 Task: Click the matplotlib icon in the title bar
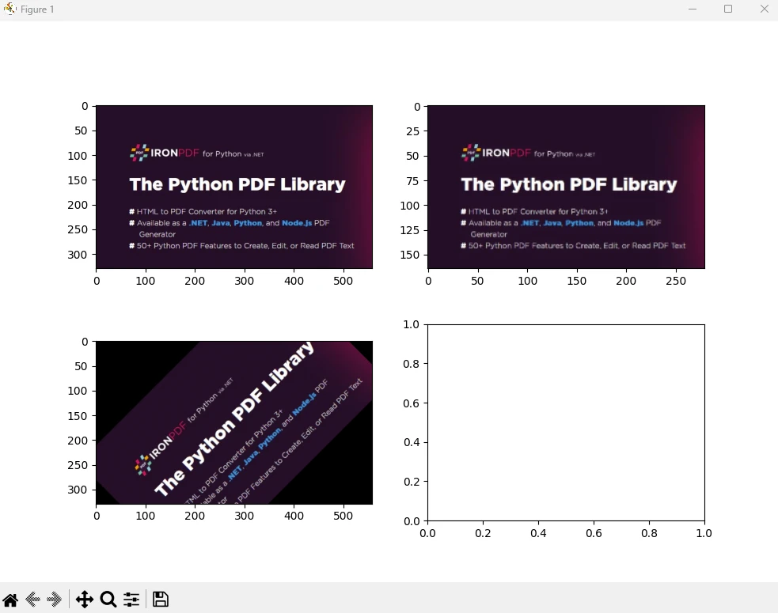[x=10, y=9]
